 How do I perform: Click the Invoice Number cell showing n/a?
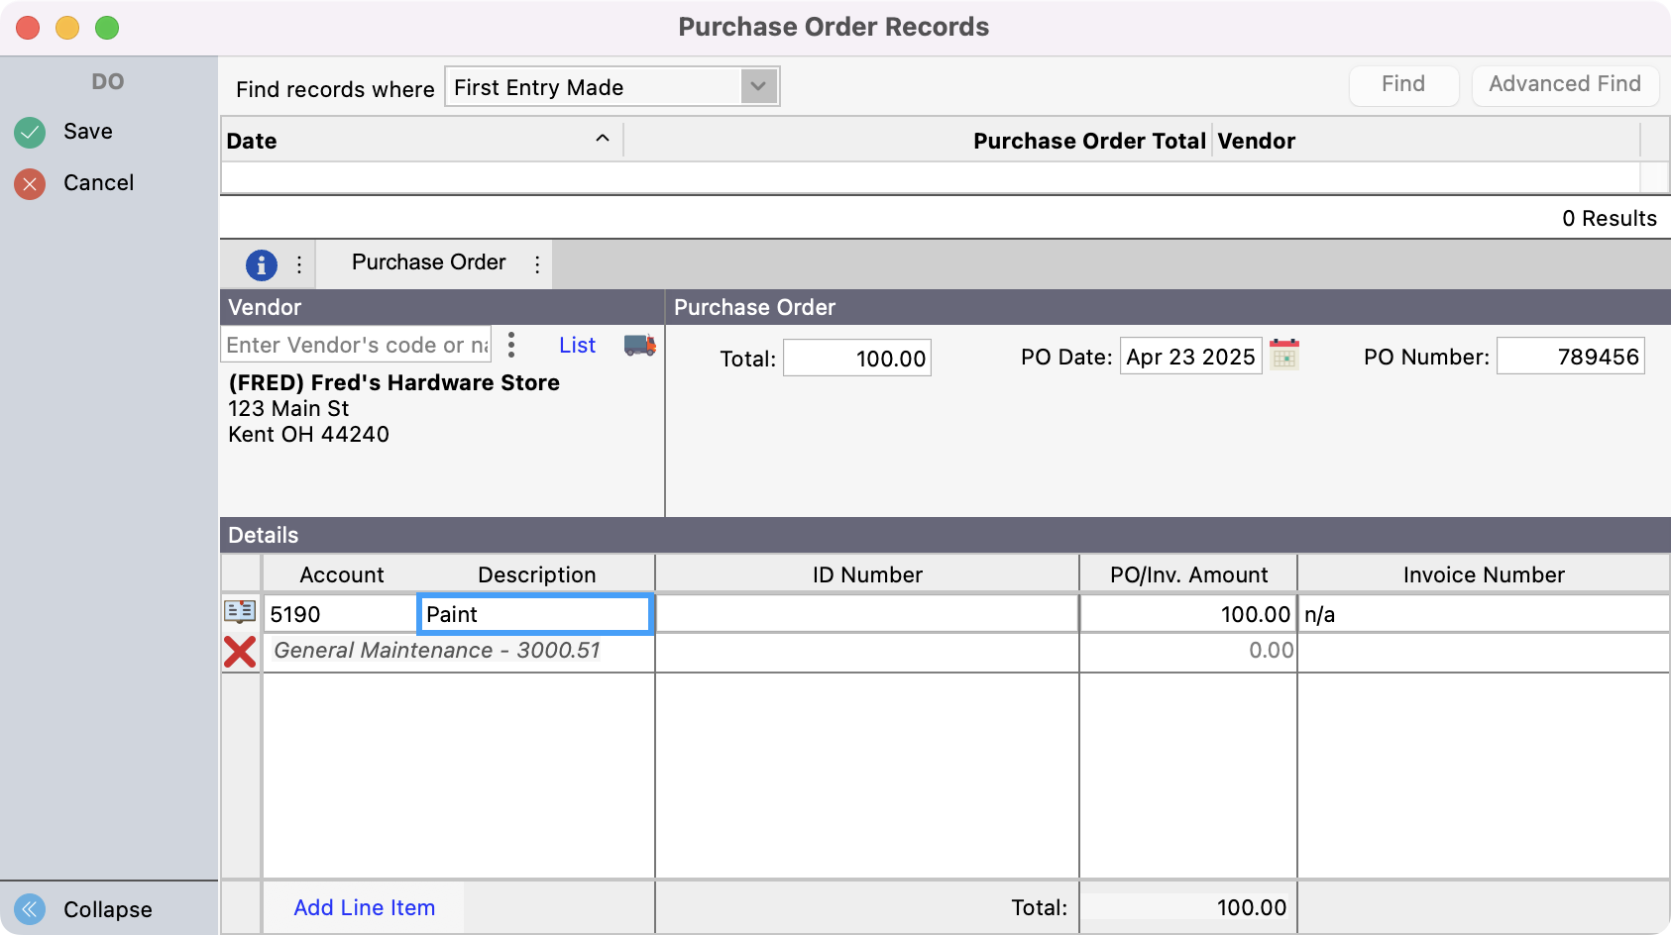[1482, 614]
